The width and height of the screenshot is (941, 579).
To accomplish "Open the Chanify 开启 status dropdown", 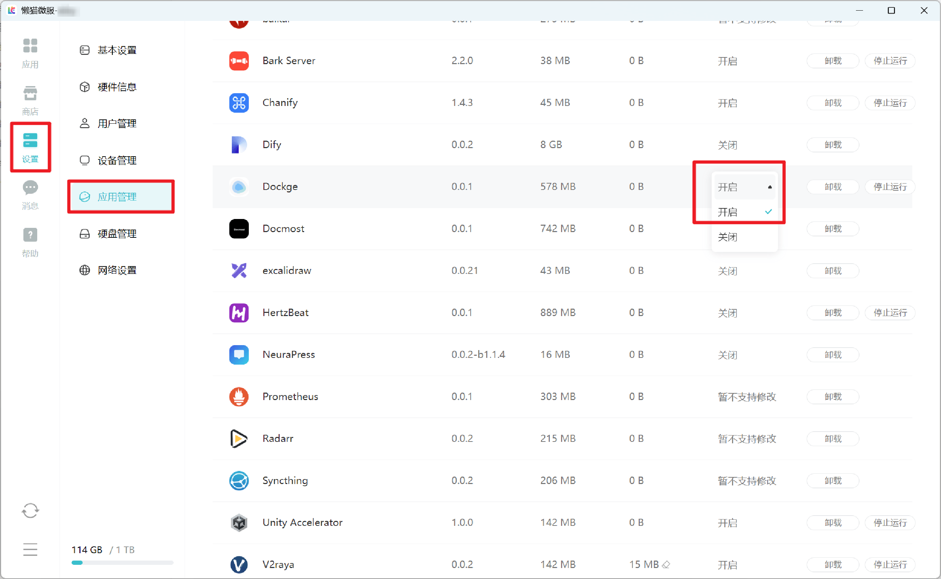I will click(727, 103).
